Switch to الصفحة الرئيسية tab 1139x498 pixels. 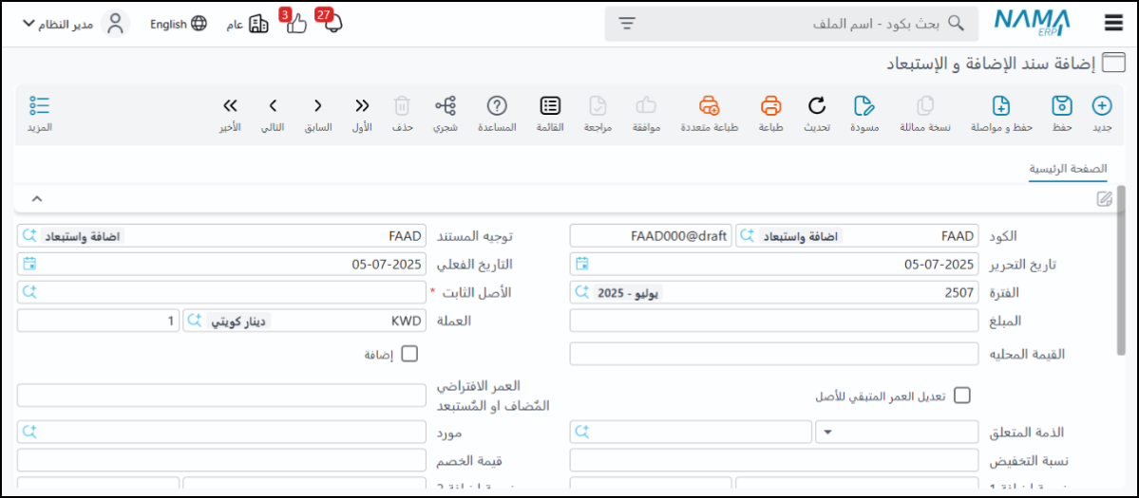[x=1069, y=169]
